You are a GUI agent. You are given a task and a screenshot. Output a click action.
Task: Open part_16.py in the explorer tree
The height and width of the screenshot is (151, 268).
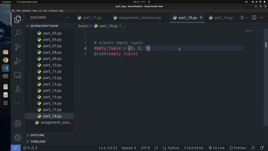(x=49, y=103)
